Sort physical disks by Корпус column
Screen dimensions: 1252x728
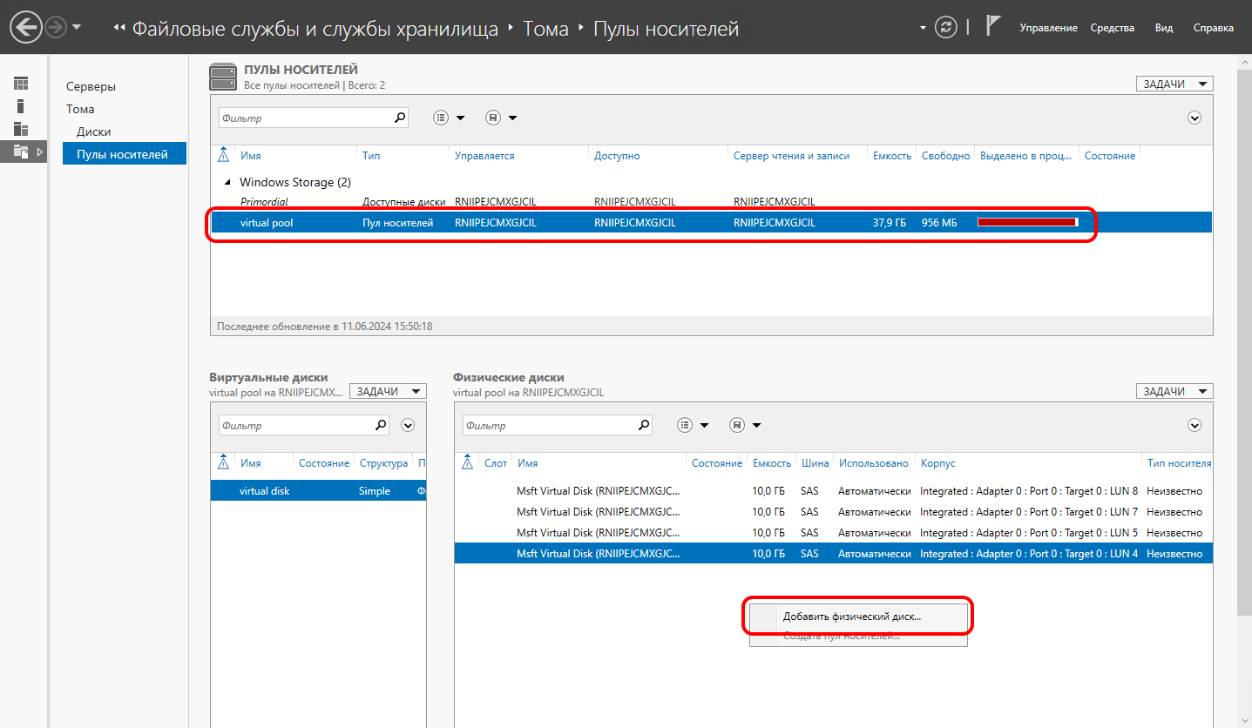938,463
